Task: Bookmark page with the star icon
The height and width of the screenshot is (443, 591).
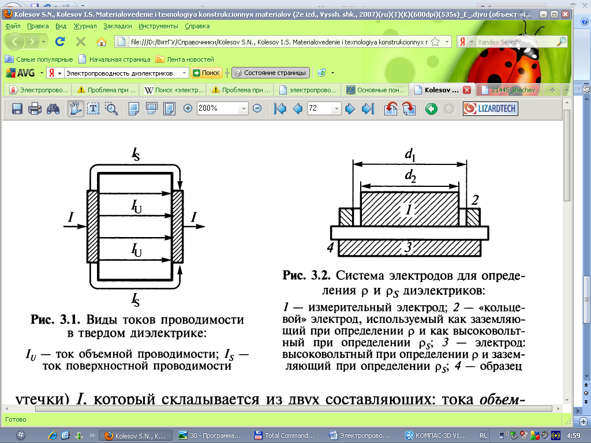Action: point(435,42)
